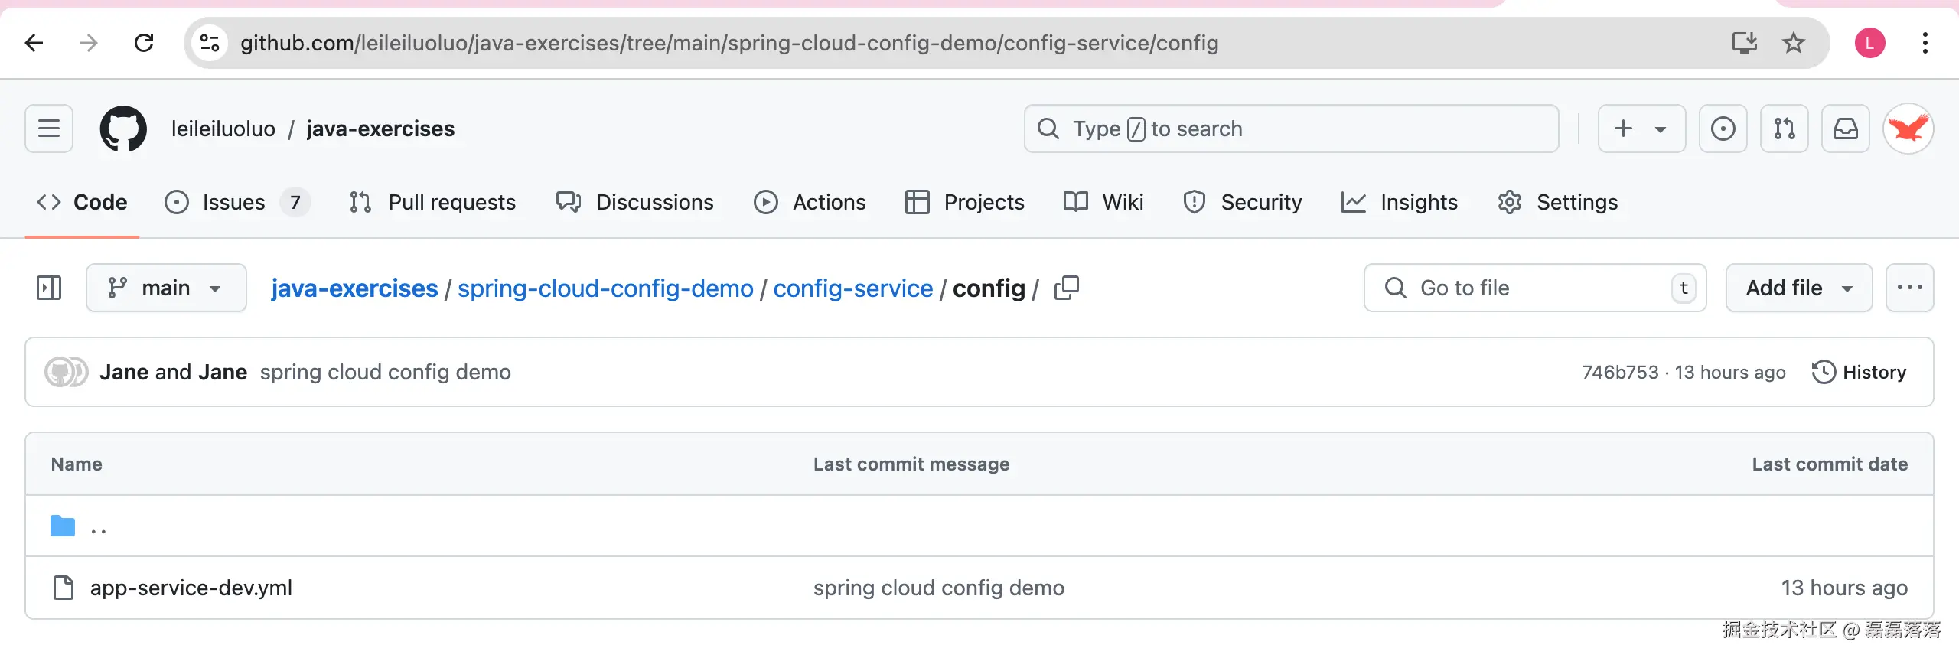Open the Code tab
This screenshot has height=658, width=1959.
82,202
